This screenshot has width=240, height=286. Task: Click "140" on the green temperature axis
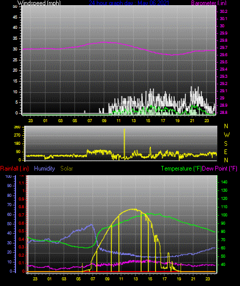[224, 182]
